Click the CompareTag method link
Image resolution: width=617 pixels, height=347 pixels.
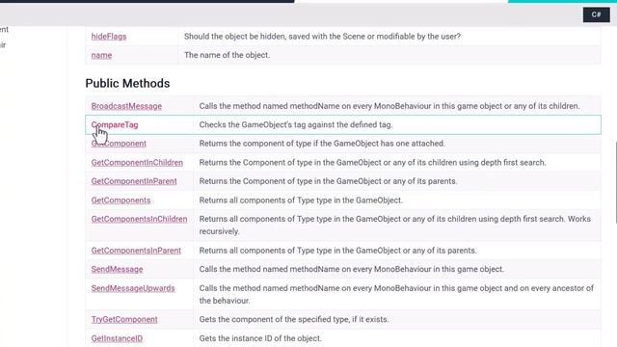pos(115,124)
